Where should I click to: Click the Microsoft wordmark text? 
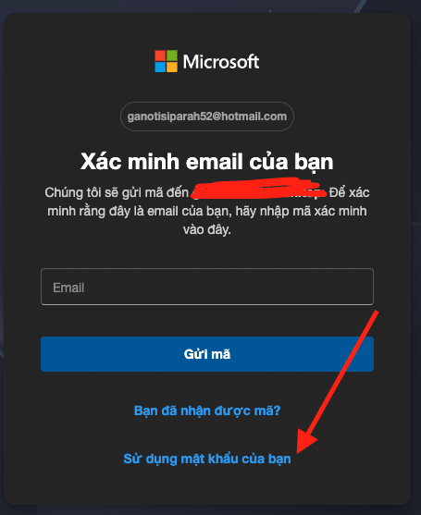point(221,61)
